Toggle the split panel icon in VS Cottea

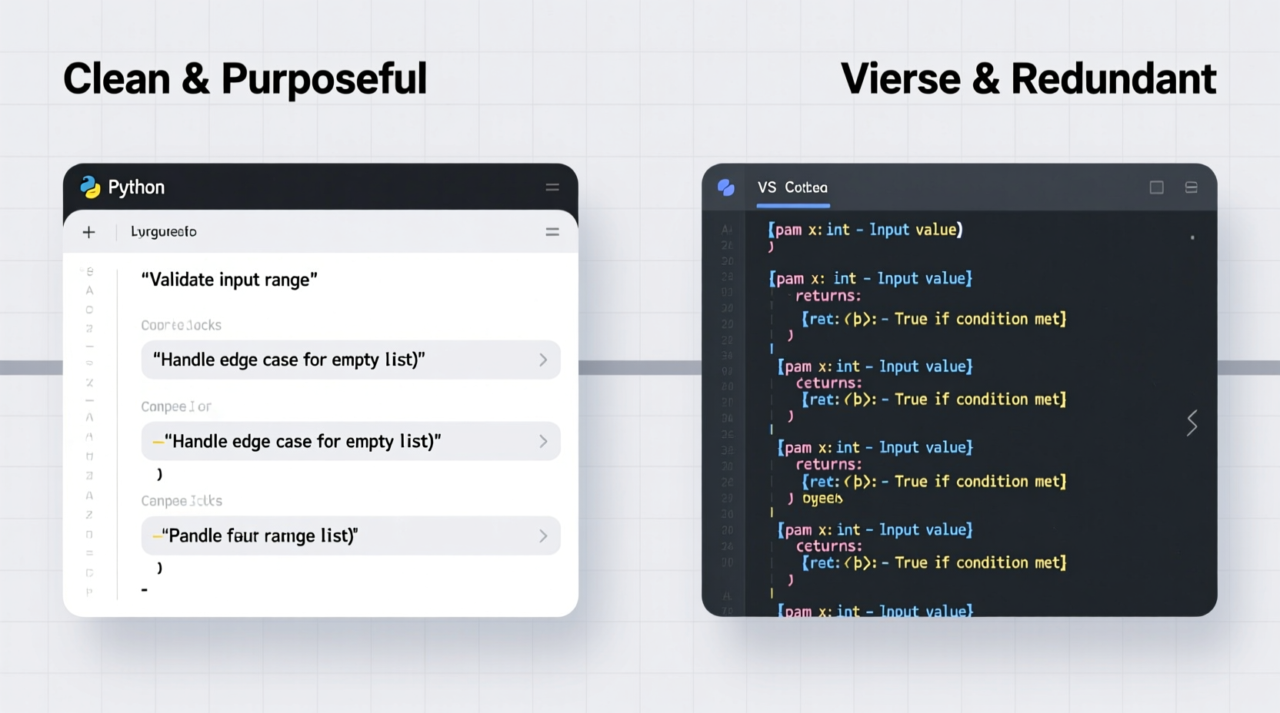pos(1192,187)
